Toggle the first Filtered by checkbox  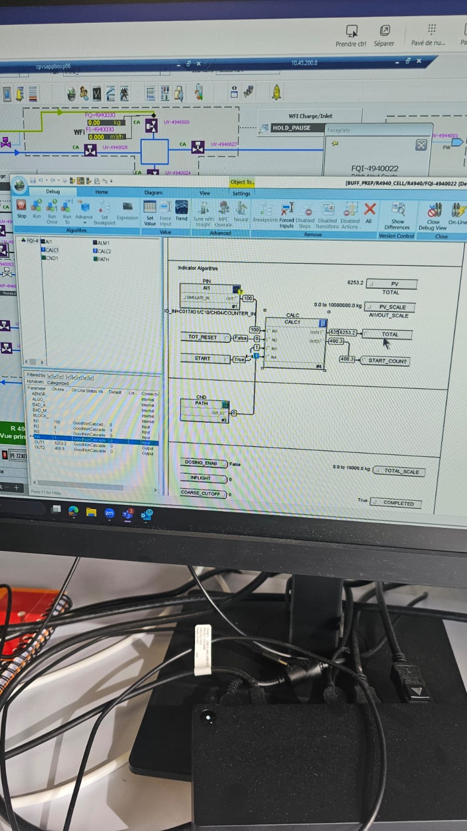[50, 376]
